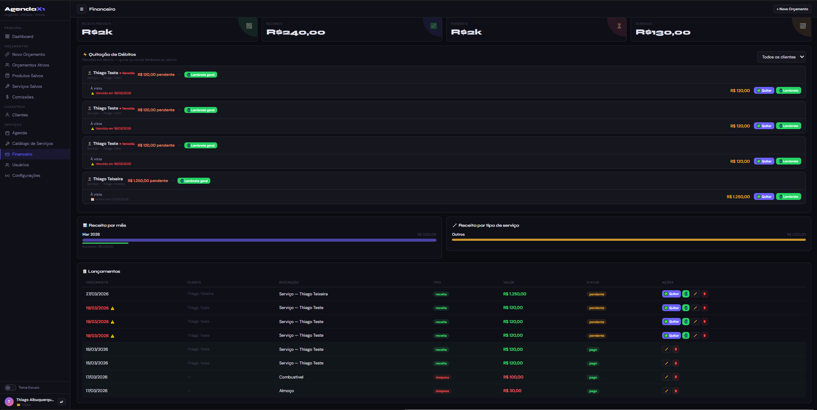Click Quitar on the R$ 1.250,00 debt card
The image size is (817, 410).
(x=764, y=197)
